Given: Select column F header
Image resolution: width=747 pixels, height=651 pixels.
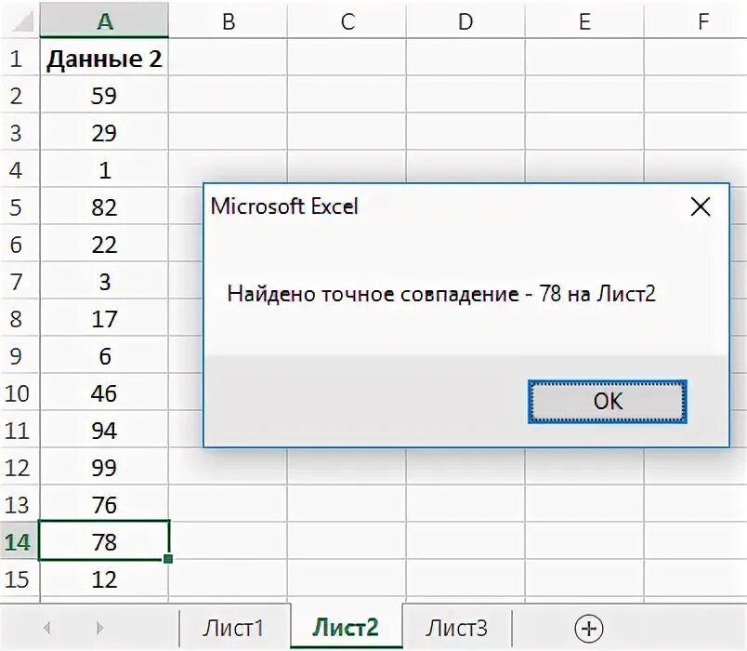Looking at the screenshot, I should pyautogui.click(x=702, y=21).
